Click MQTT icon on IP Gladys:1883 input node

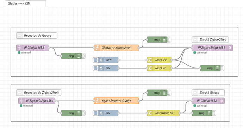(19, 48)
